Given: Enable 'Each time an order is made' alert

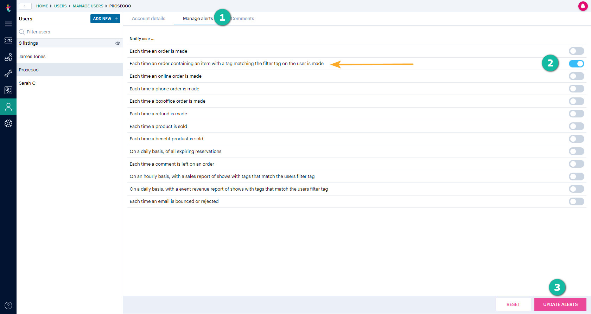Looking at the screenshot, I should click(576, 51).
